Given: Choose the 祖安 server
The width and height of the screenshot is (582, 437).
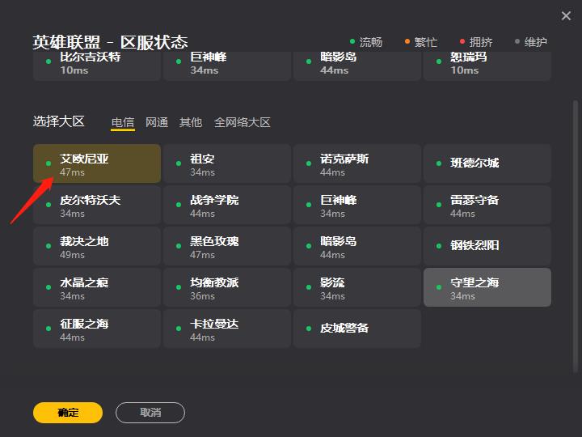Looking at the screenshot, I should tap(227, 163).
